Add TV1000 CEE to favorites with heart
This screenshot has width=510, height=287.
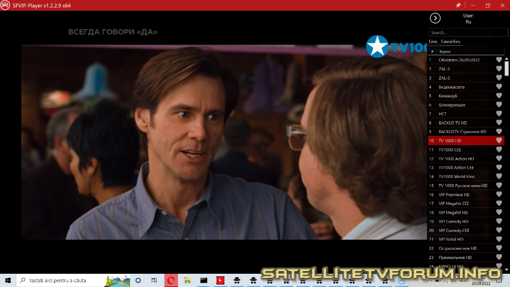click(x=499, y=149)
